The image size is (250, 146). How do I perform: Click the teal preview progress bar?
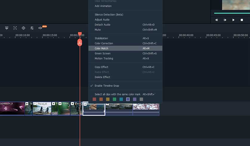232,13
